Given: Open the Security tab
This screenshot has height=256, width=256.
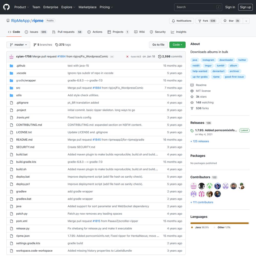Looking at the screenshot, I should click(x=158, y=32).
